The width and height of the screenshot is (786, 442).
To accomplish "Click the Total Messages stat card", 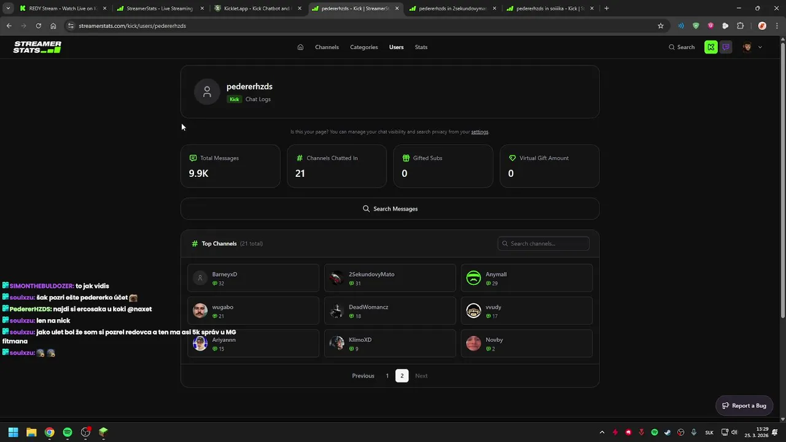I will point(230,166).
